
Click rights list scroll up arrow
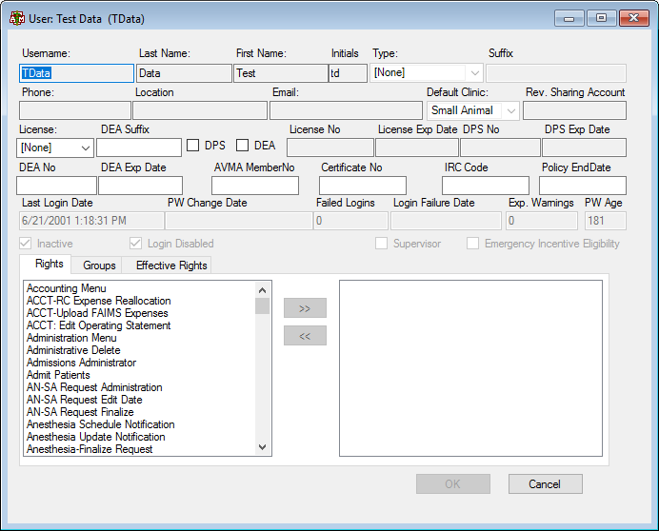[262, 290]
